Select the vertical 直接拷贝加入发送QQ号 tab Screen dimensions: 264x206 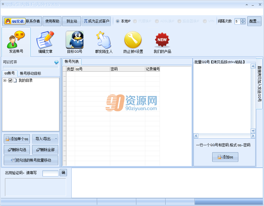[x=259, y=84]
